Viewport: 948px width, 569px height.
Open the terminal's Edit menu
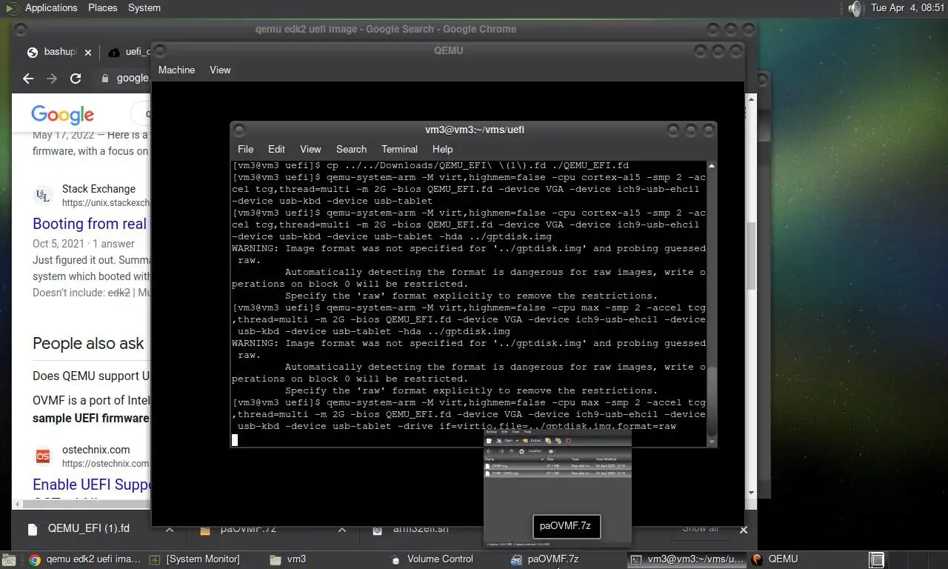coord(276,149)
